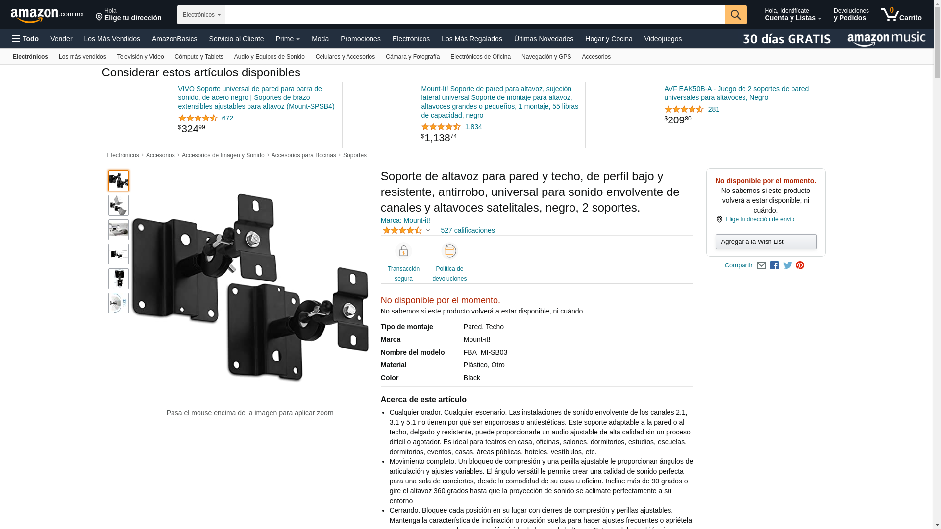Screen dimensions: 941x529
Task: Expand the Prime menu dropdown
Action: click(288, 39)
